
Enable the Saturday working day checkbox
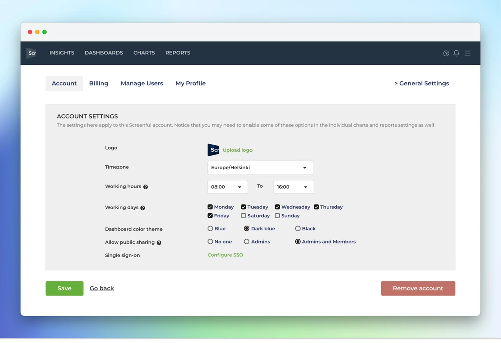[244, 216]
